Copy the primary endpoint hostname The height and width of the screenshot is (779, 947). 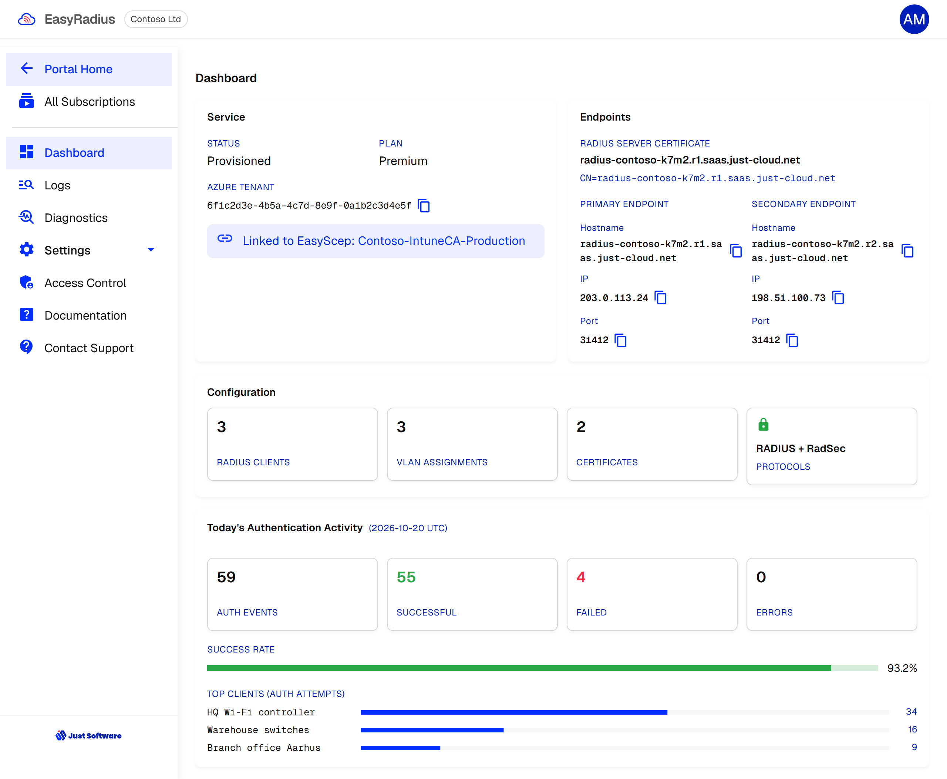click(736, 251)
